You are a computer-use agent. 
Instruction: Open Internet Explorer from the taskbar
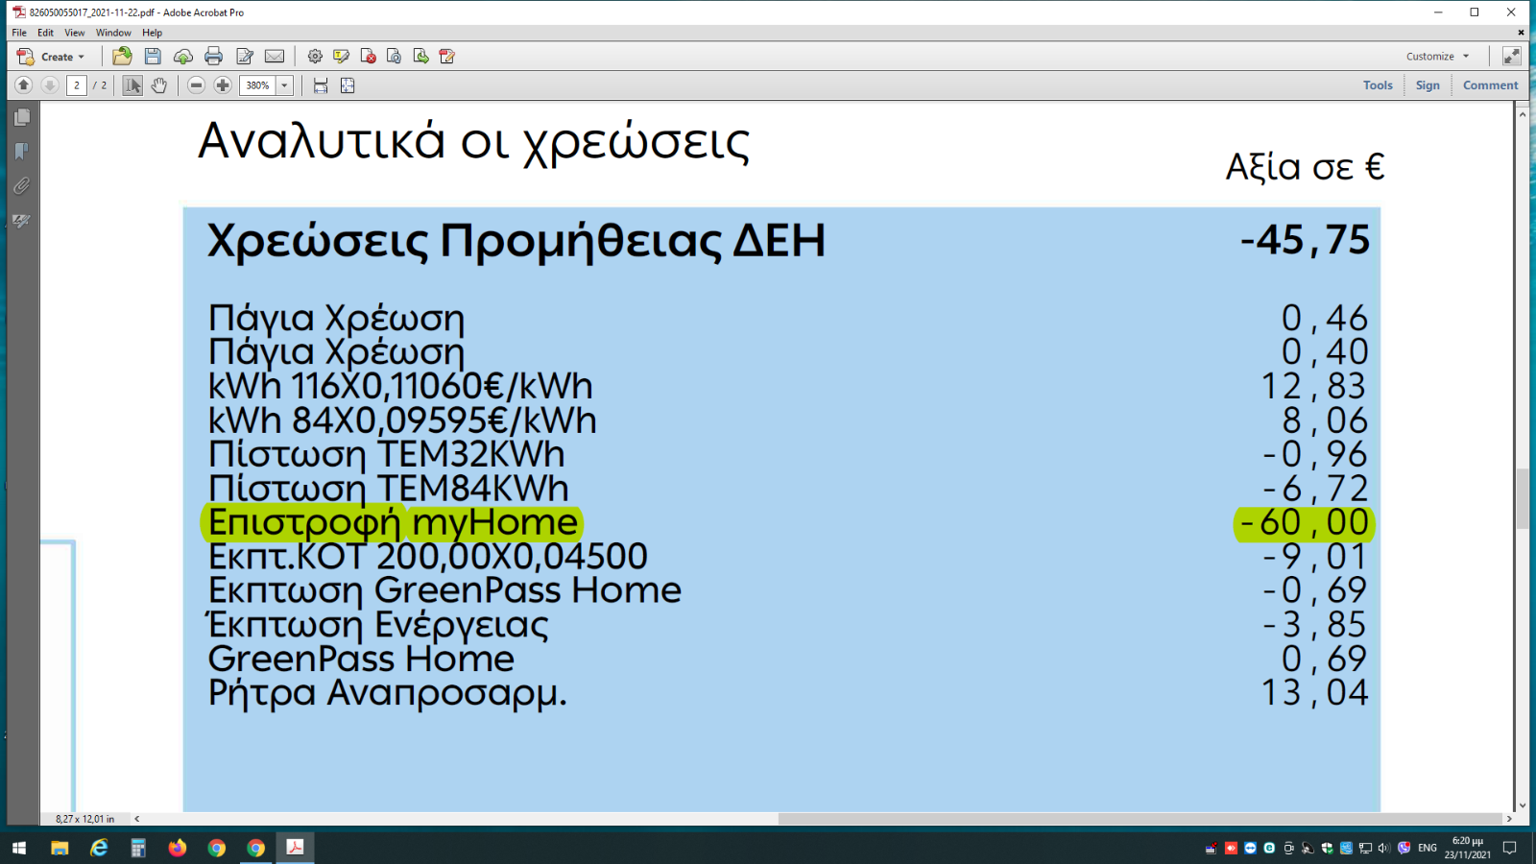99,848
